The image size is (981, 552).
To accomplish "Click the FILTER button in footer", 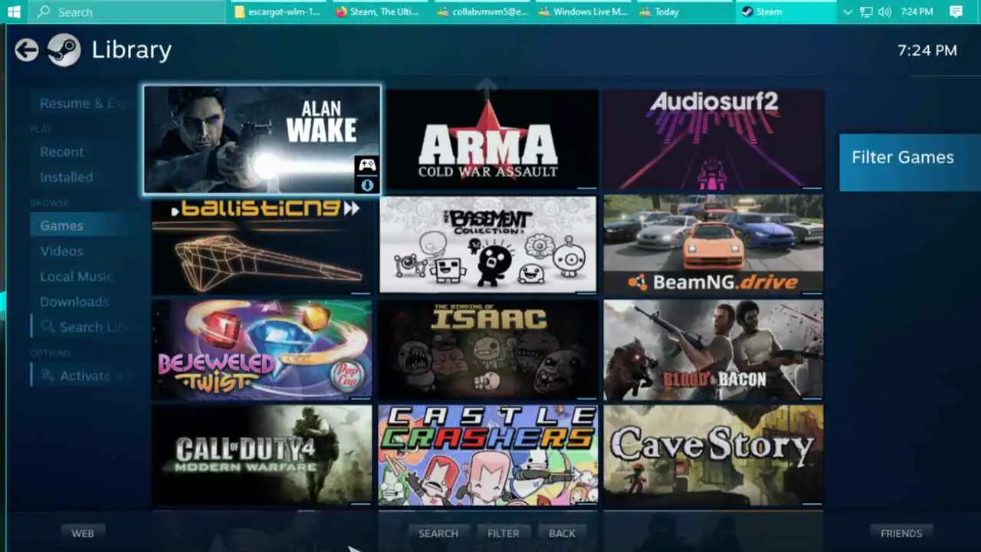I will pos(503,533).
